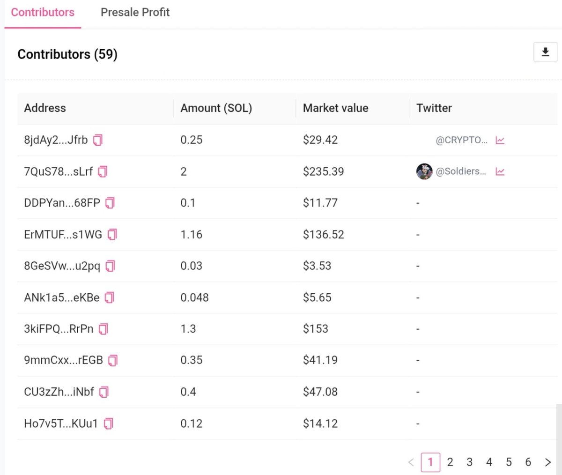
Task: Select address text 7QuS78...sLrf
Action: click(59, 171)
